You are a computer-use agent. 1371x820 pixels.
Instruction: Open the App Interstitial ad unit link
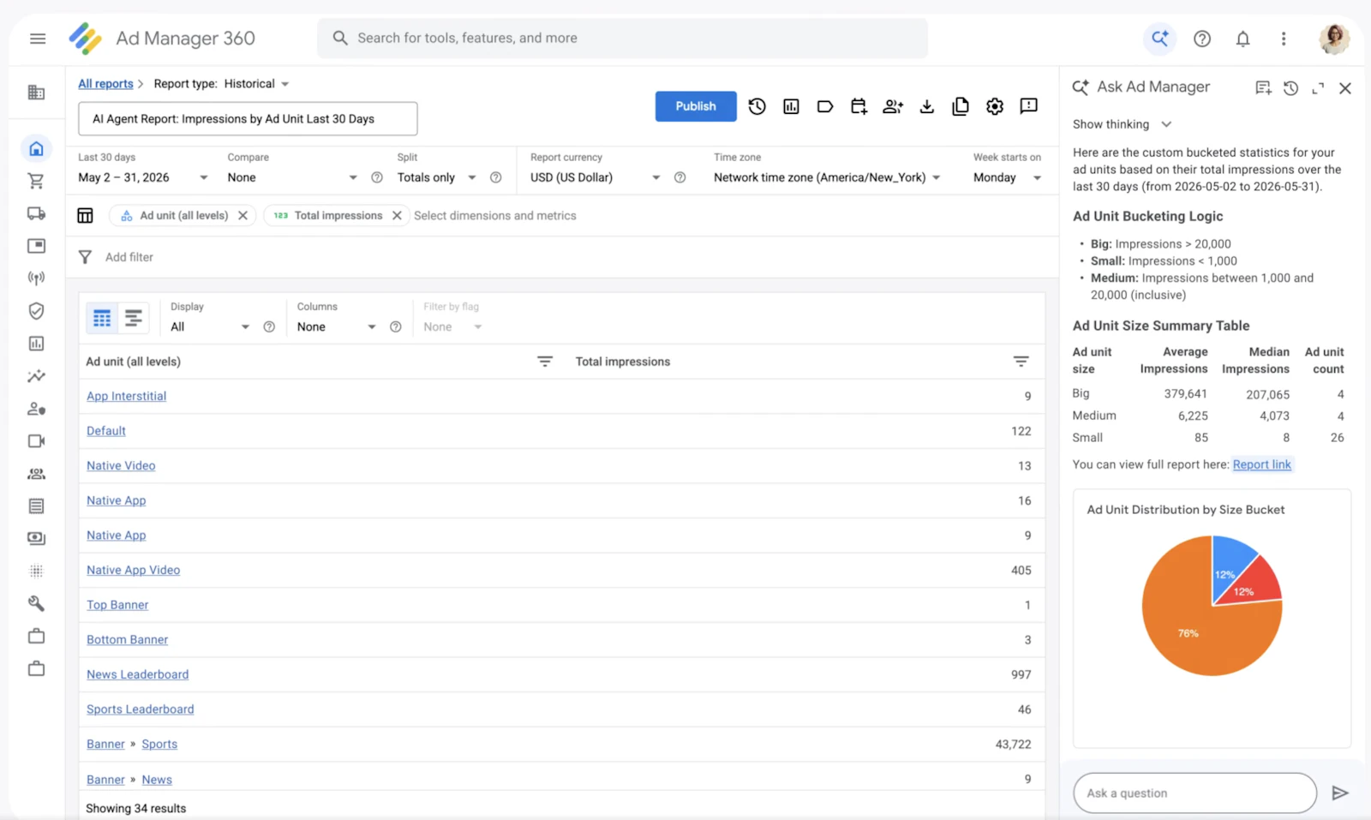[x=126, y=396]
